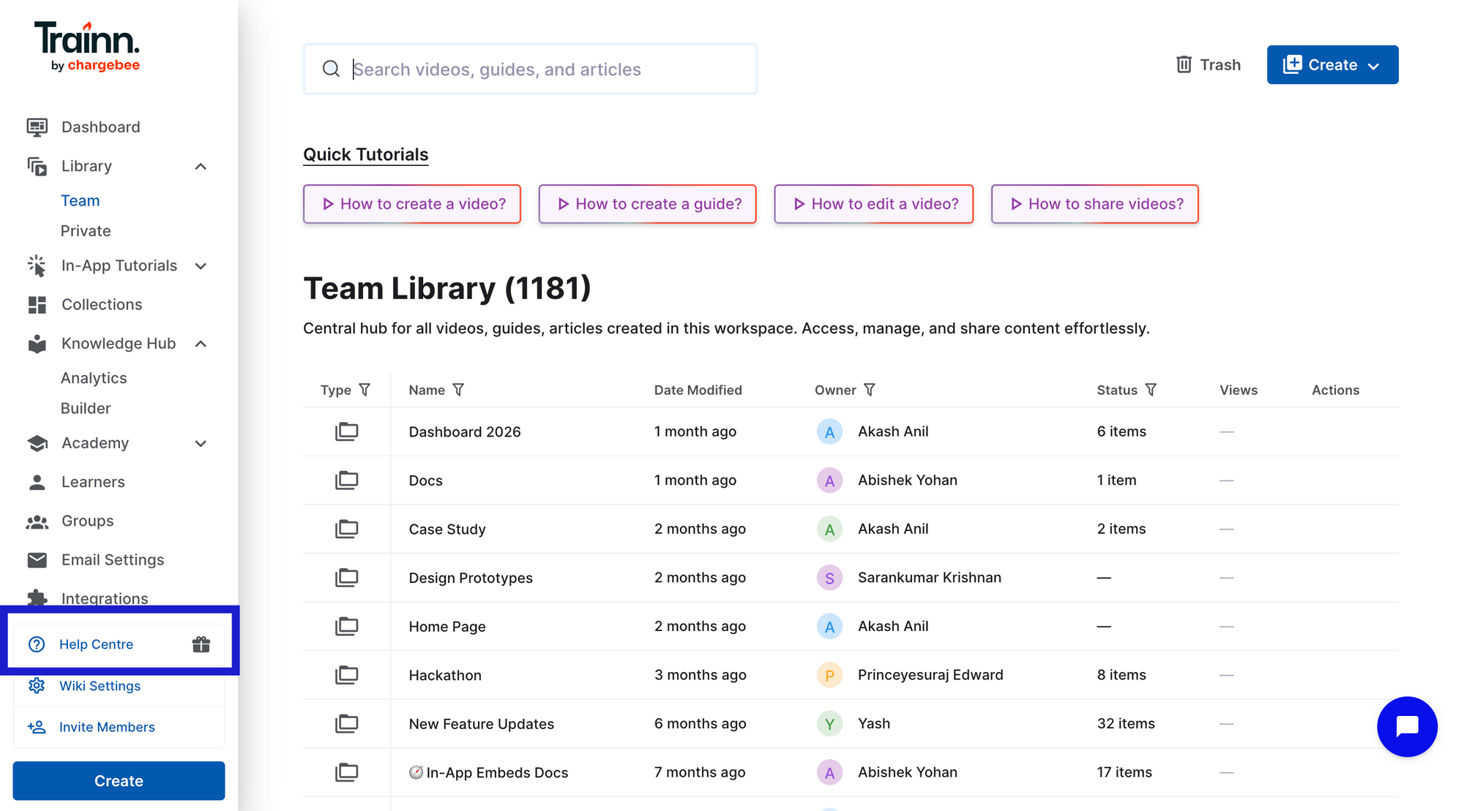This screenshot has height=811, width=1464.
Task: Expand the Academy section chevron
Action: click(x=201, y=443)
